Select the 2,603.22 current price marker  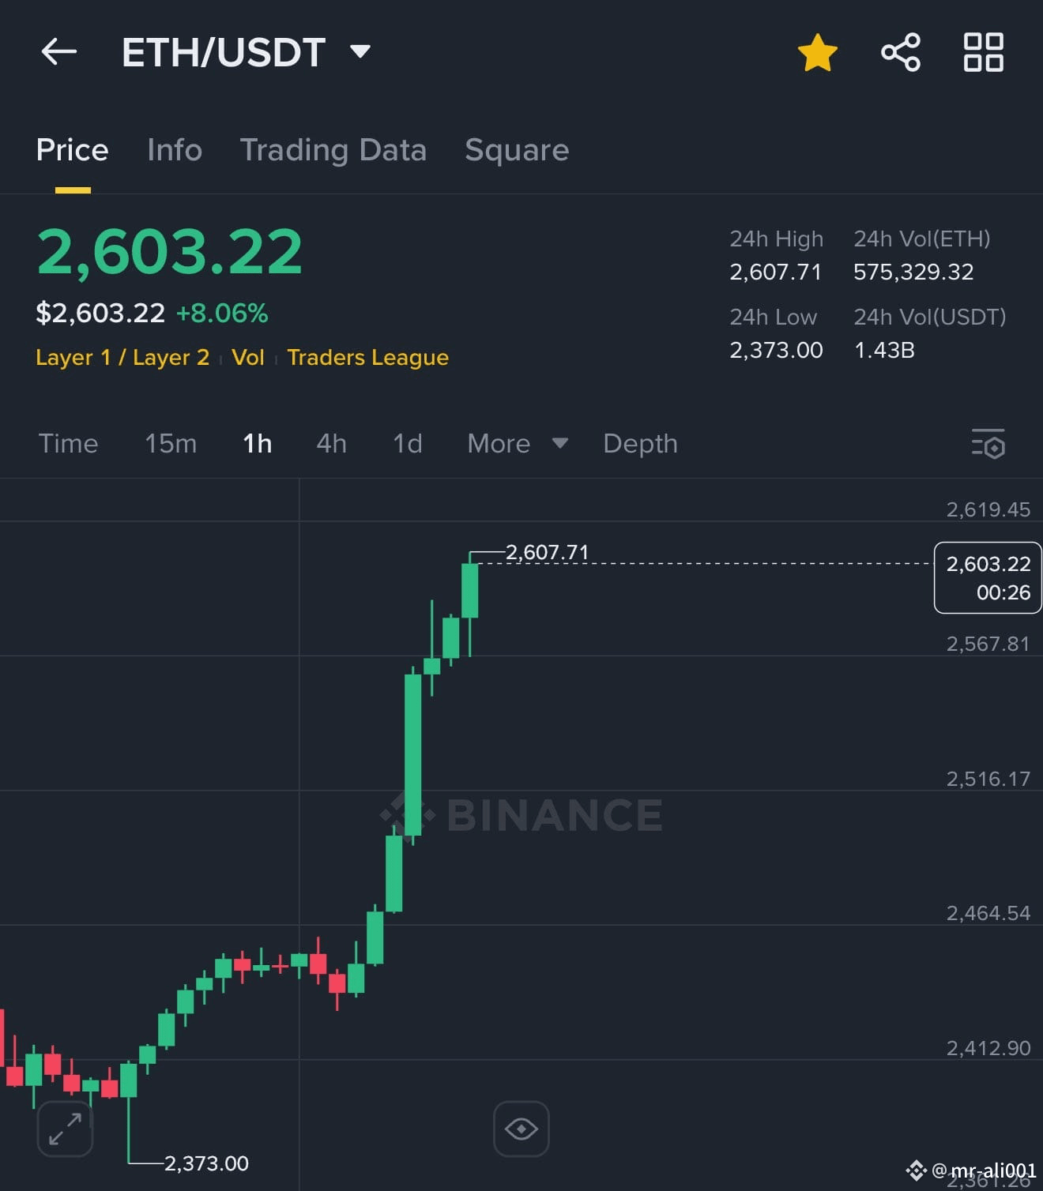[x=986, y=578]
